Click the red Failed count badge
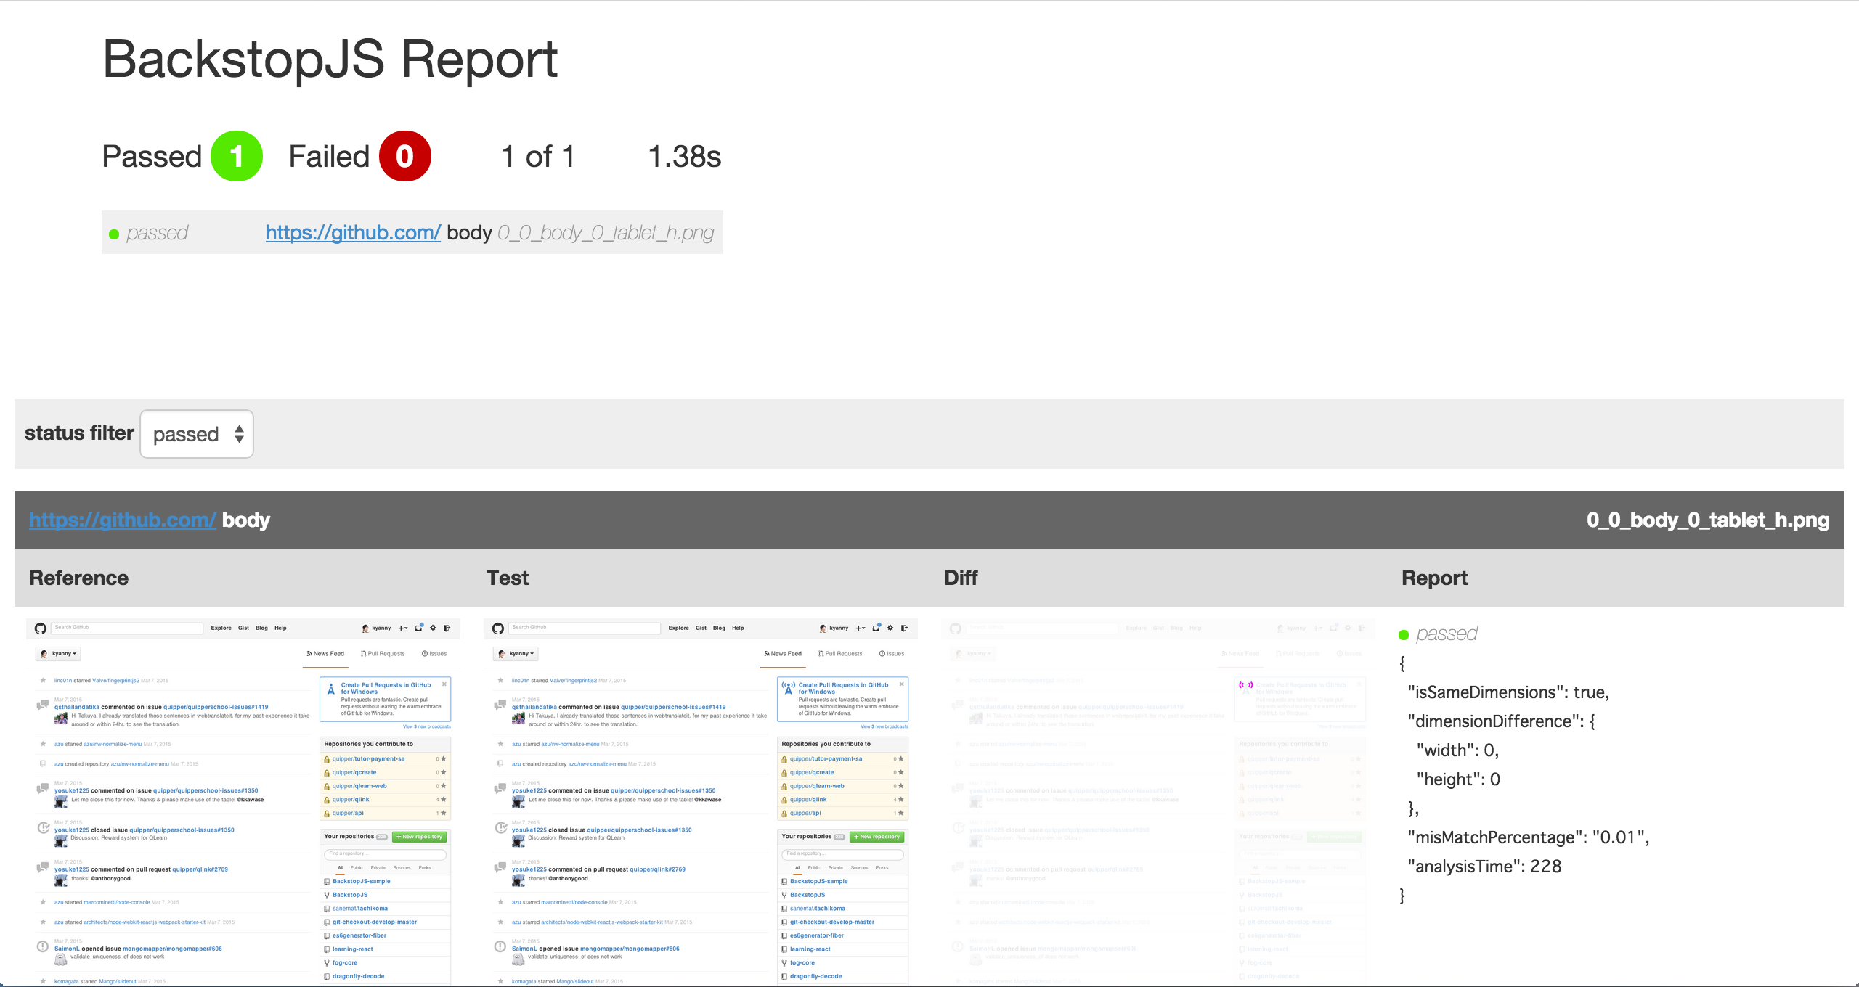The height and width of the screenshot is (987, 1859). click(x=404, y=156)
